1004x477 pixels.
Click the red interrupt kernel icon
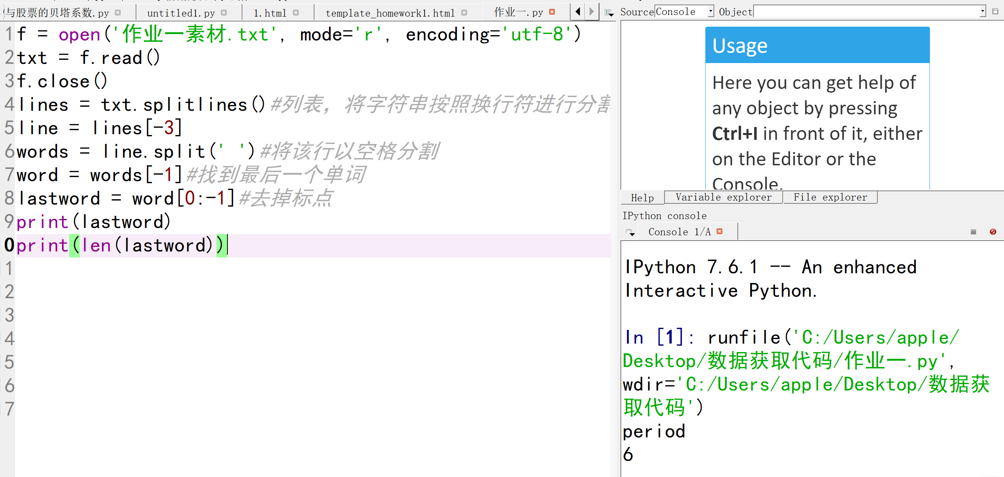(993, 232)
